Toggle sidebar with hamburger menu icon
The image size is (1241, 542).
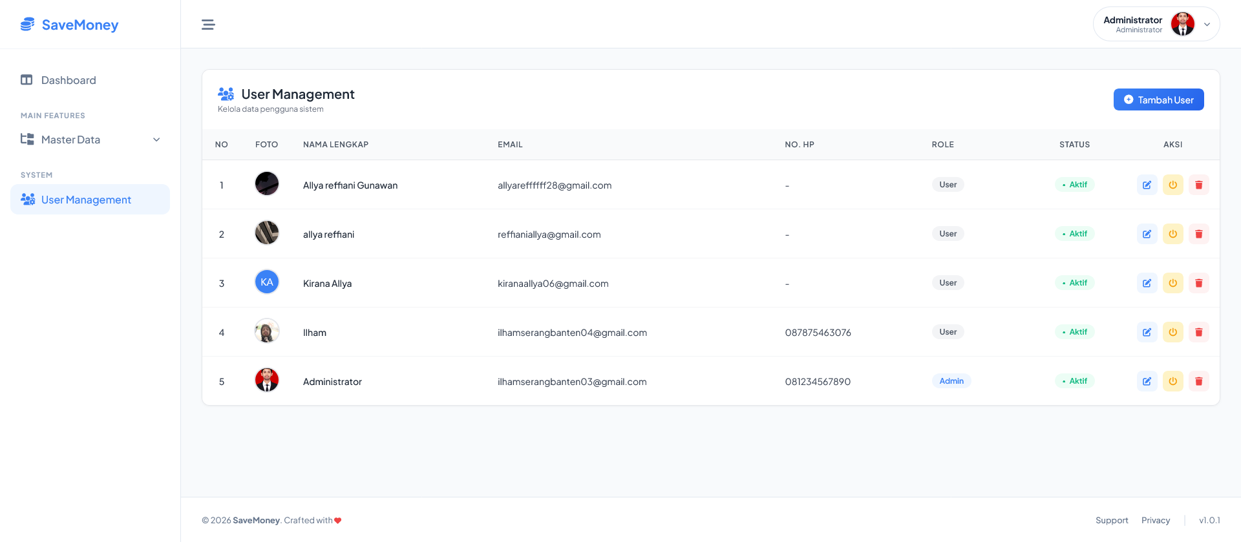[208, 25]
